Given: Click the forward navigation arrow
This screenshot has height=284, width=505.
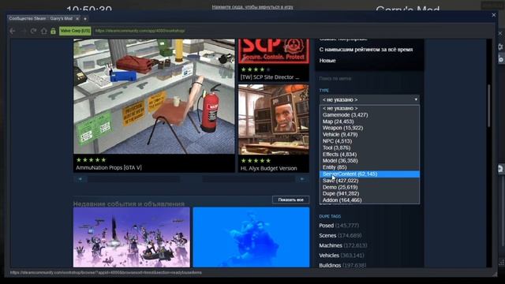Looking at the screenshot, I should coord(23,31).
